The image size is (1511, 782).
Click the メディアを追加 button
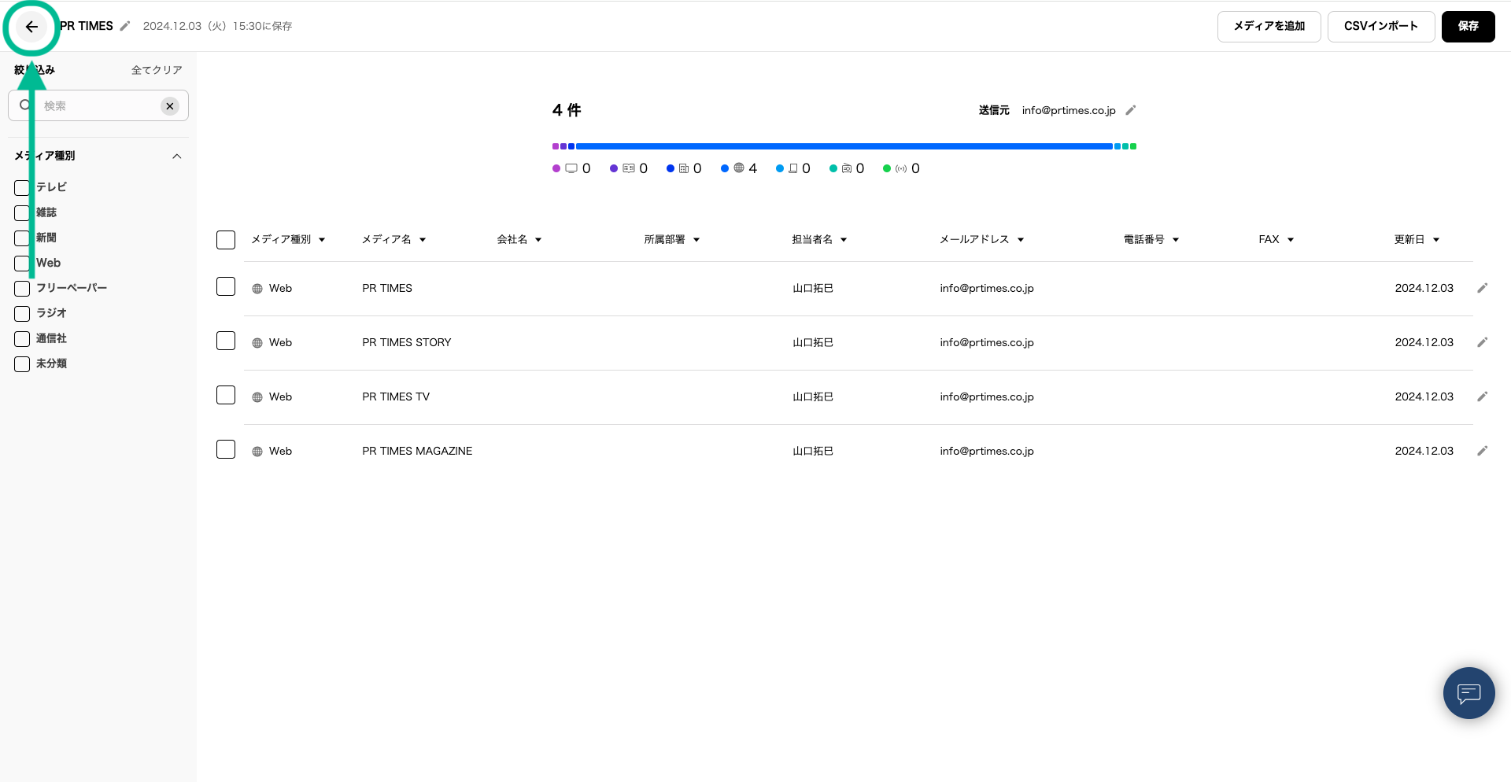pyautogui.click(x=1269, y=26)
